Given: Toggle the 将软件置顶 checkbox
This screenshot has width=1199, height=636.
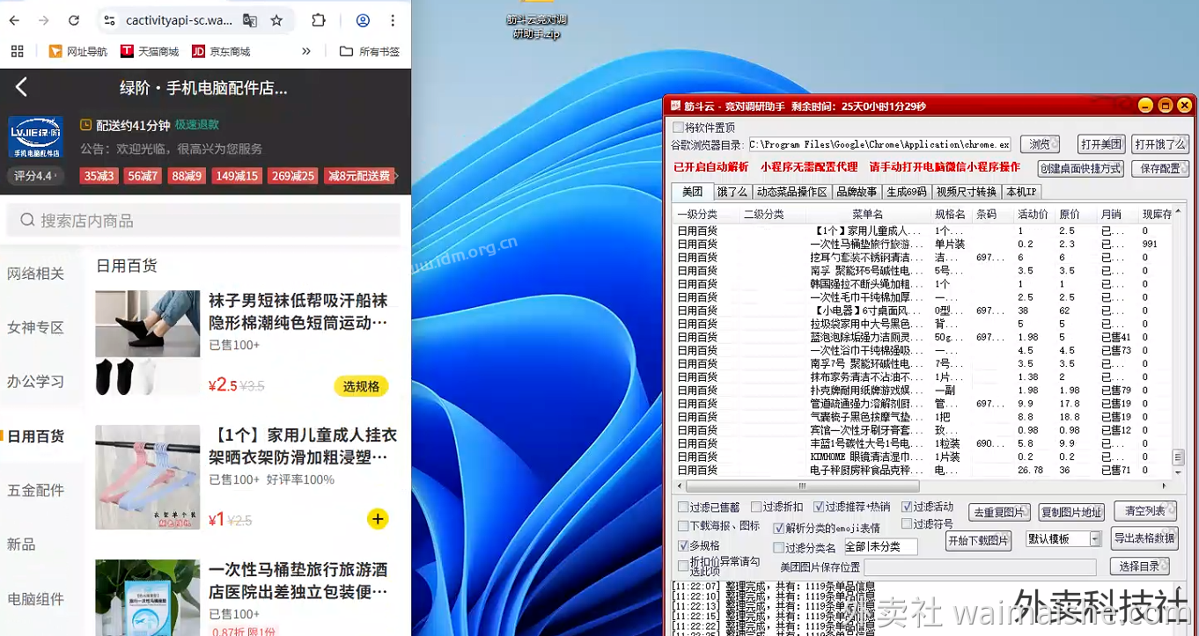Looking at the screenshot, I should (678, 128).
